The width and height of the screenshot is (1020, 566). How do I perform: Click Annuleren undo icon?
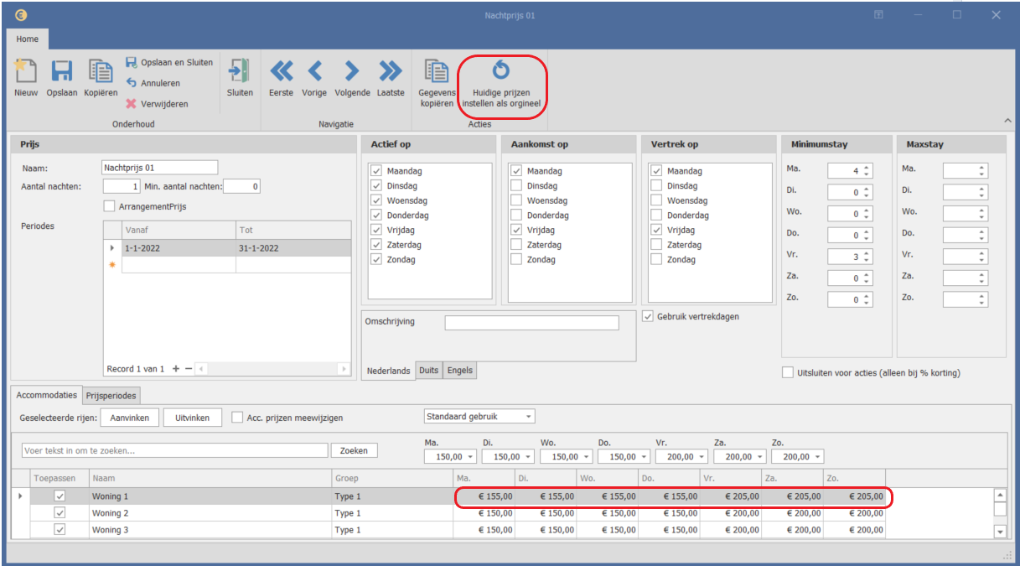[x=153, y=83]
